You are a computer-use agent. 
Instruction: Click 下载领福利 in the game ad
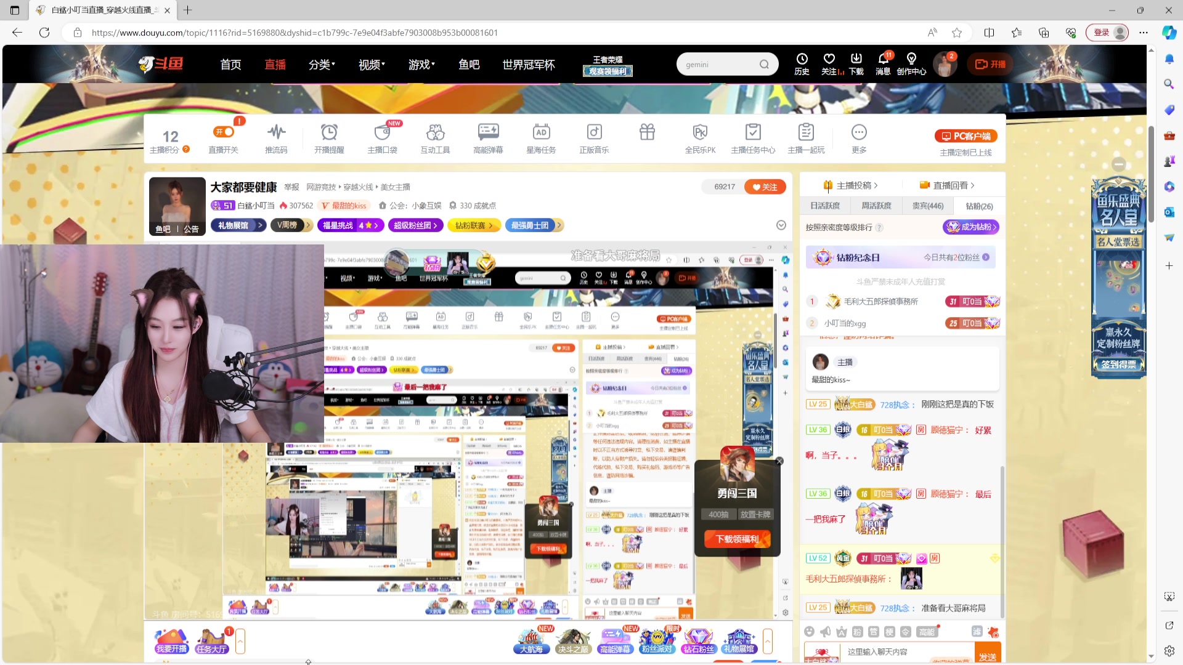tap(737, 539)
